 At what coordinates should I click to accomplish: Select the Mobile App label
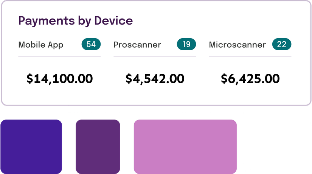click(x=41, y=45)
